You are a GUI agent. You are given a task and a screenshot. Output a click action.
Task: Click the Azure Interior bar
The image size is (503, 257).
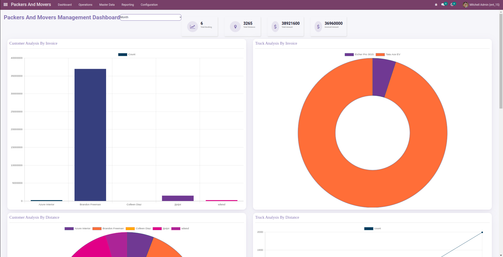47,200
